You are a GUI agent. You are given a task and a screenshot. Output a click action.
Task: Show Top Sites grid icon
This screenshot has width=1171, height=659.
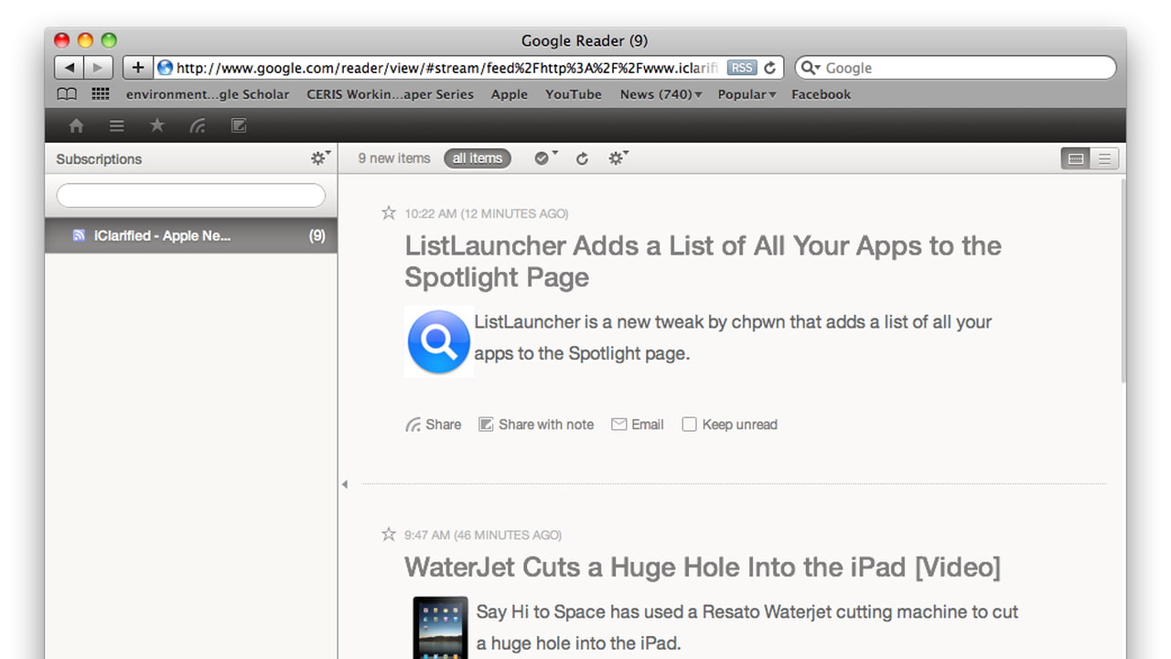(x=101, y=94)
